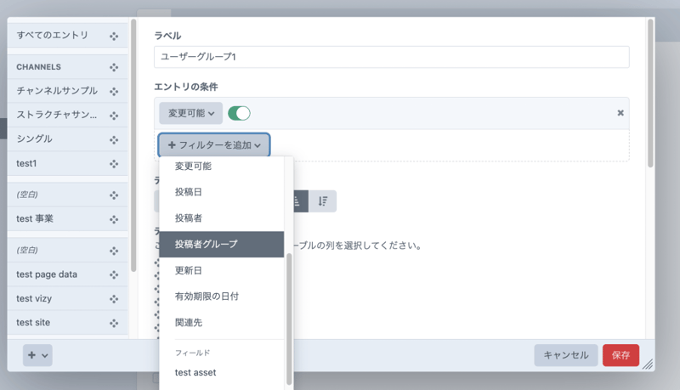680x390 pixels.
Task: Remove the 変更可能 condition rule with the X
Action: click(x=620, y=113)
